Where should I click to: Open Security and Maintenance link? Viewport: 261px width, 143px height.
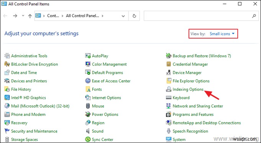(x=34, y=131)
